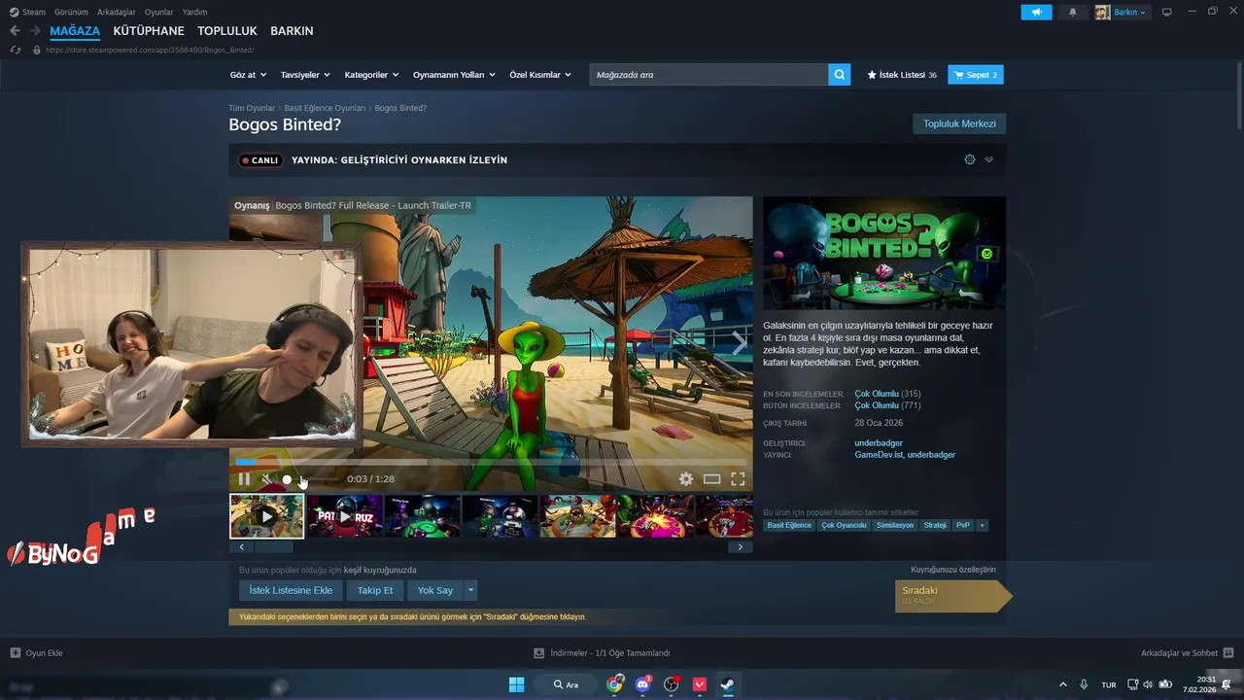Viewport: 1244px width, 700px height.
Task: Click Yok Say button
Action: [x=435, y=590]
